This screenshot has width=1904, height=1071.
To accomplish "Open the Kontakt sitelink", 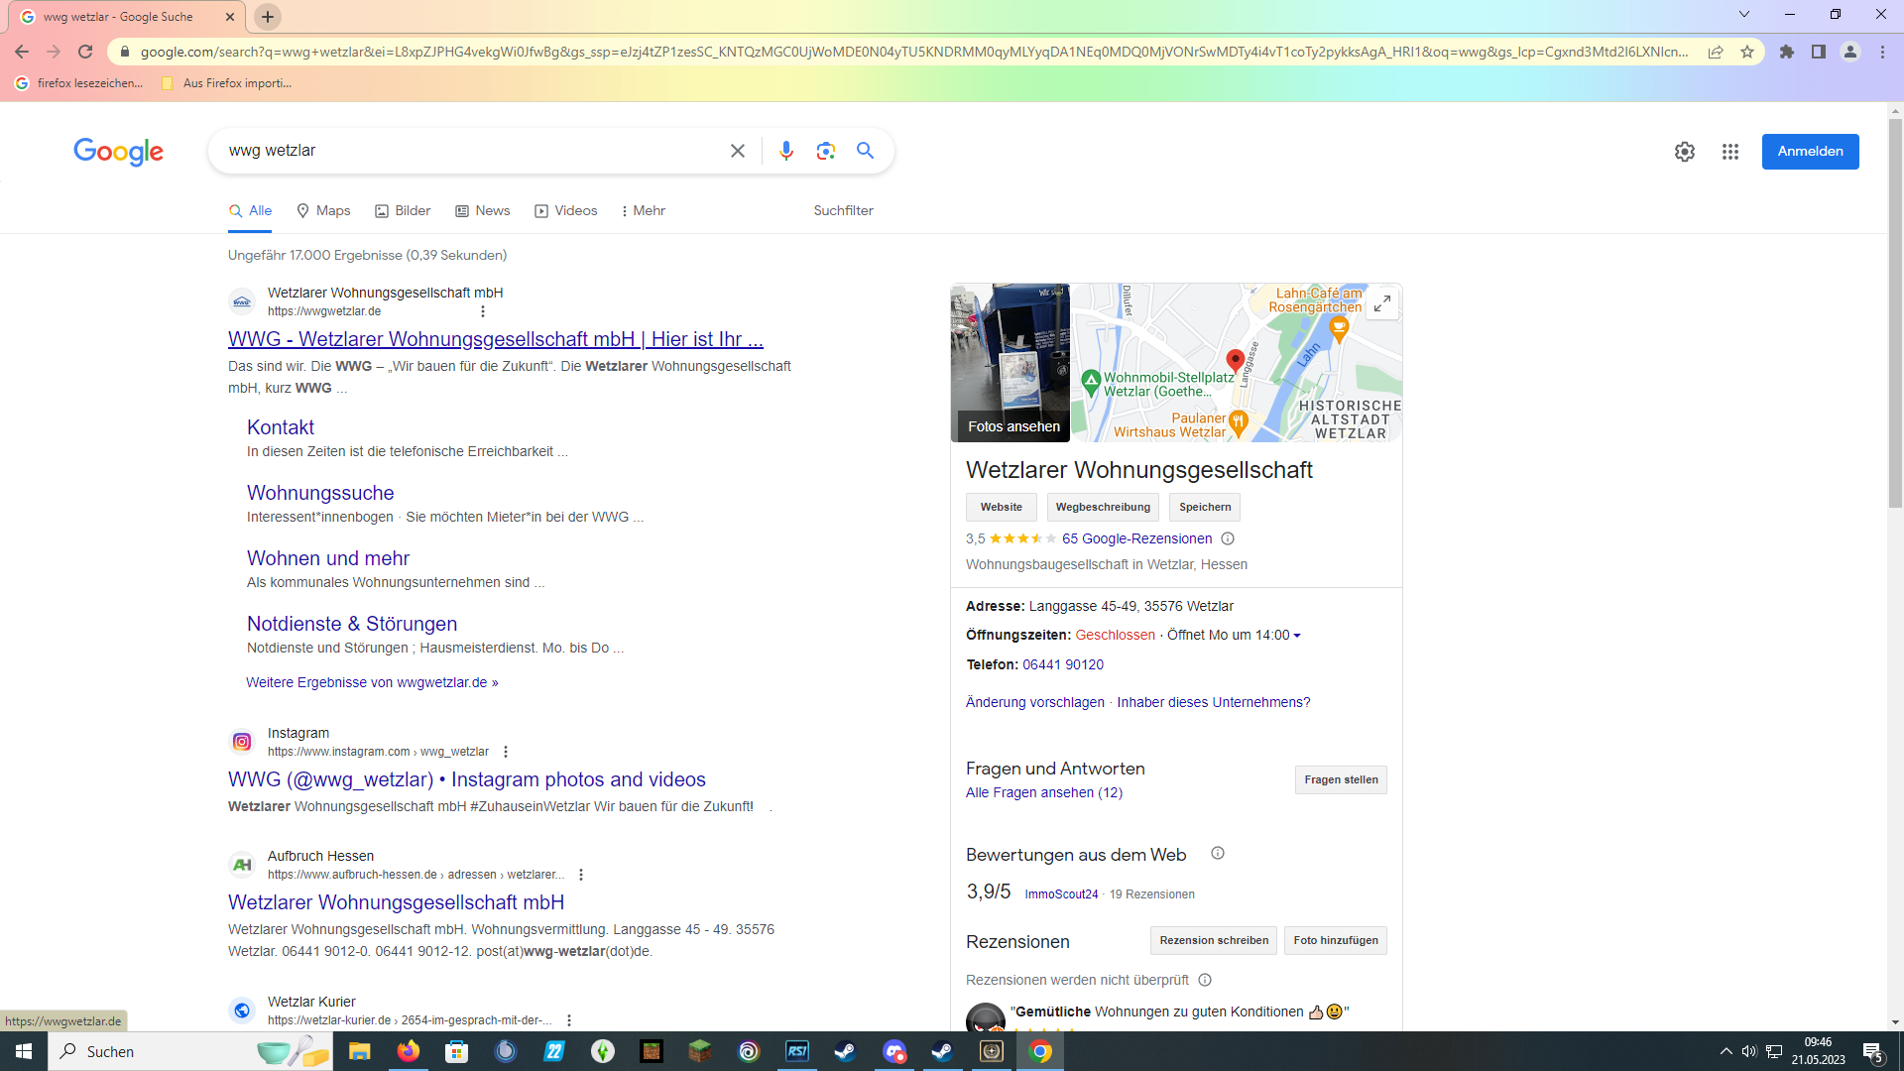I will [x=280, y=426].
